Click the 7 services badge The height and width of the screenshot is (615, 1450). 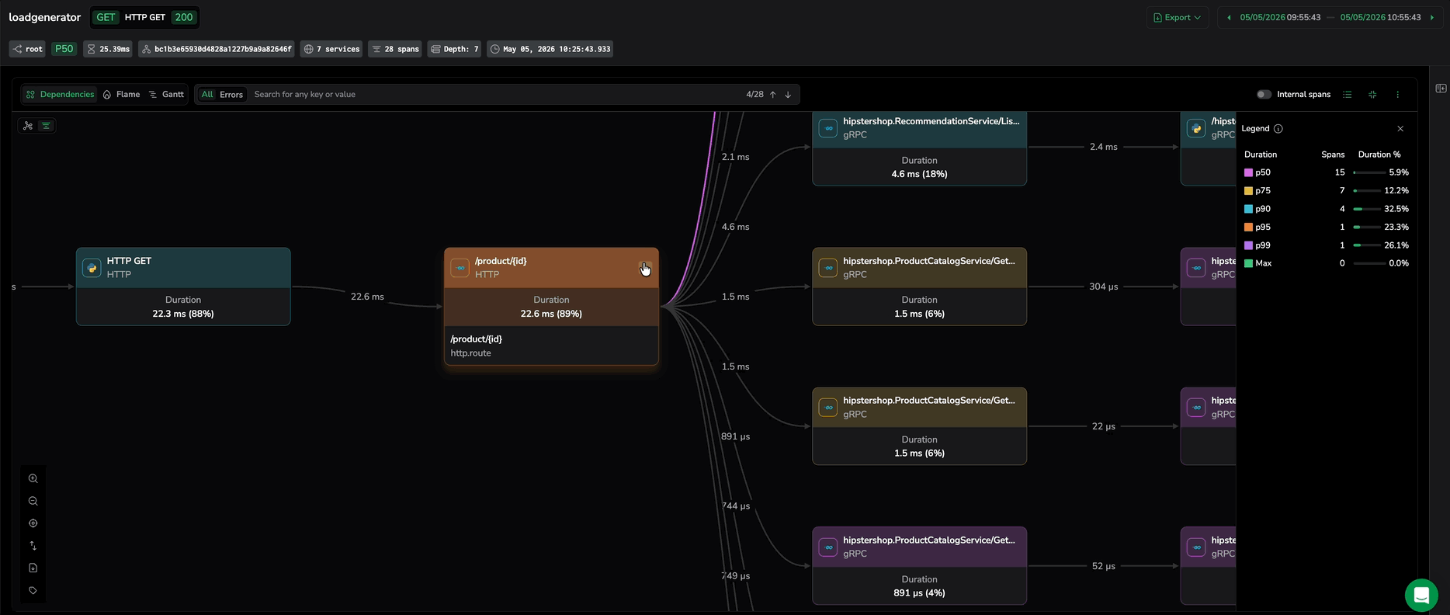[331, 49]
